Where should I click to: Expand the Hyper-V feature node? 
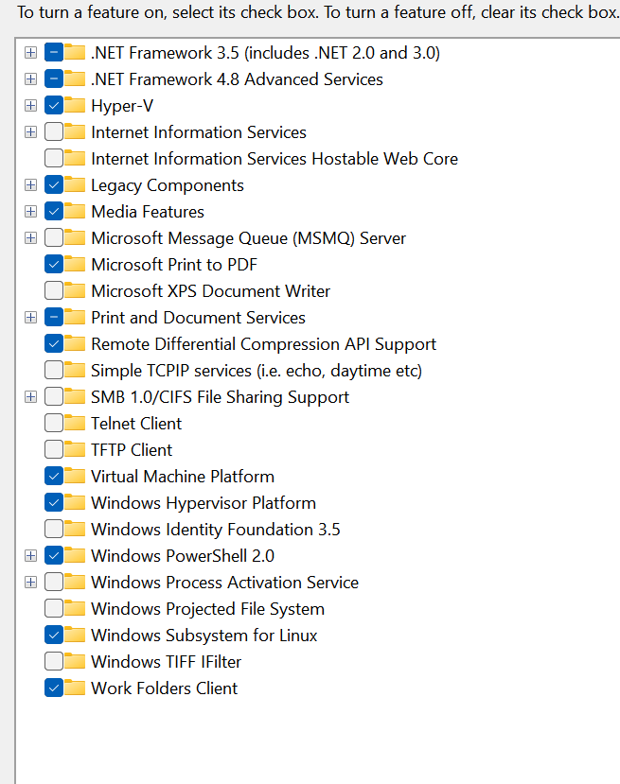click(30, 106)
